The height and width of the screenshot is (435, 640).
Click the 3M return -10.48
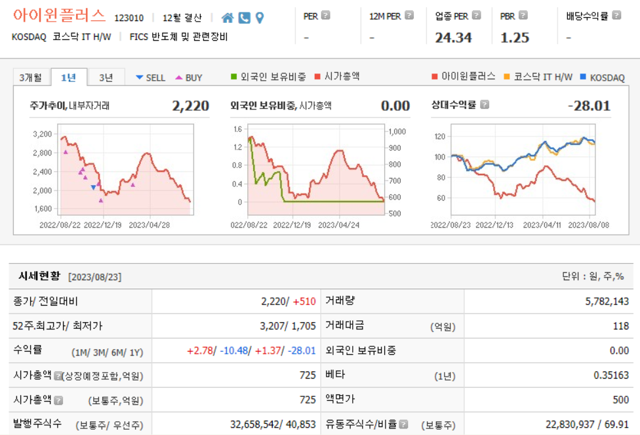pyautogui.click(x=234, y=351)
